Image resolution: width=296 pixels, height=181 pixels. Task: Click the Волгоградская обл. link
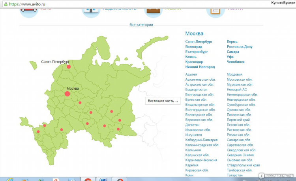click(x=200, y=110)
